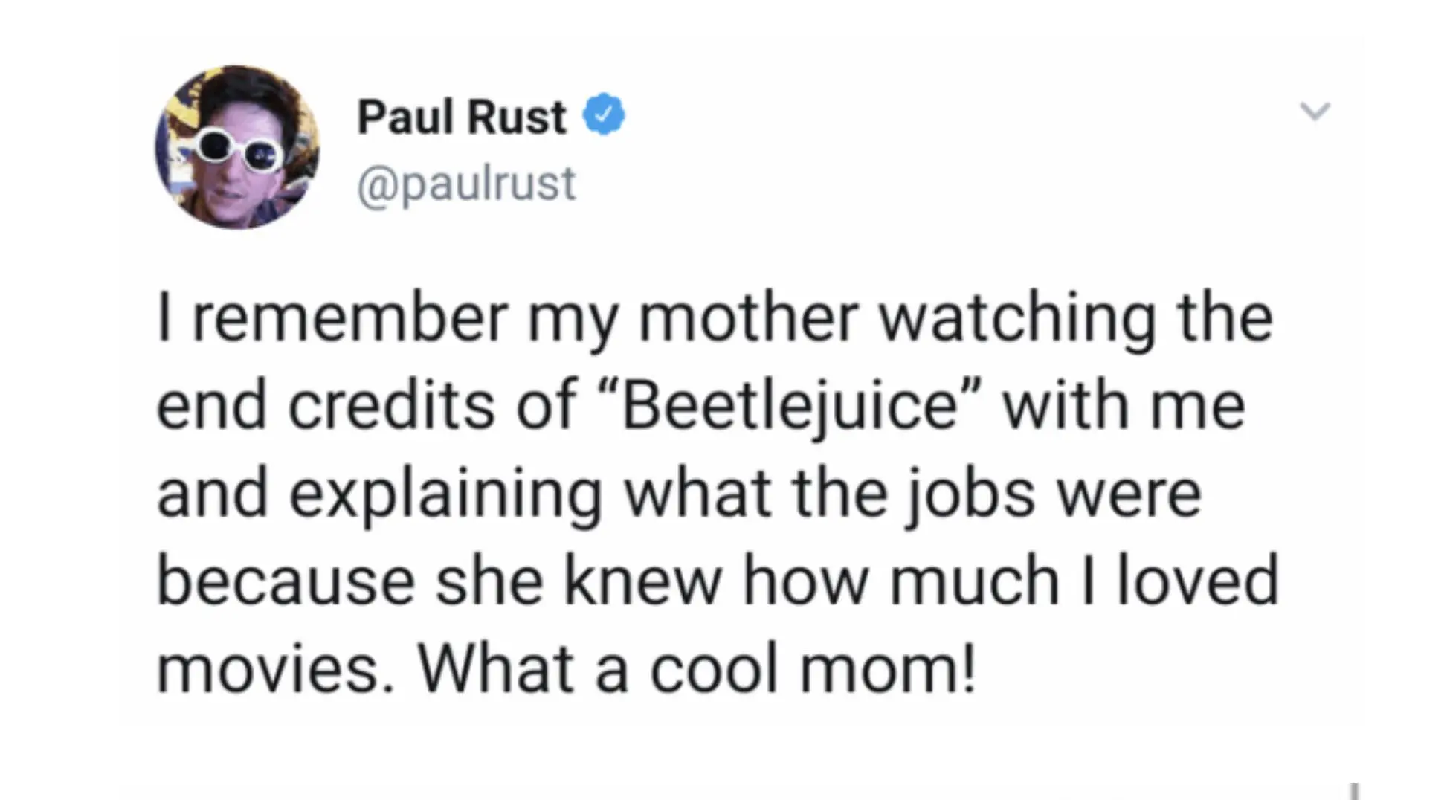The width and height of the screenshot is (1447, 800).
Task: Expand the tweet options chevron menu
Action: pos(1314,112)
